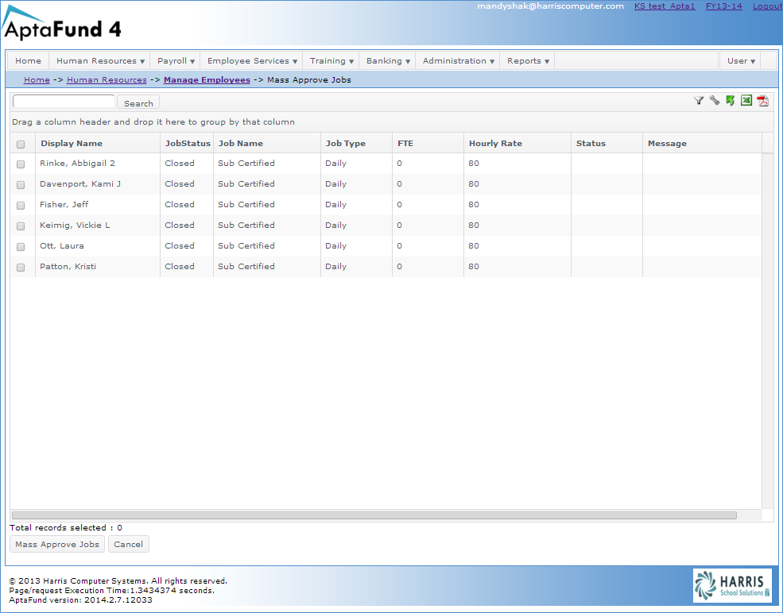Viewport: 783px width, 613px height.
Task: Check the box for Fisher, Jeff
Action: point(21,206)
